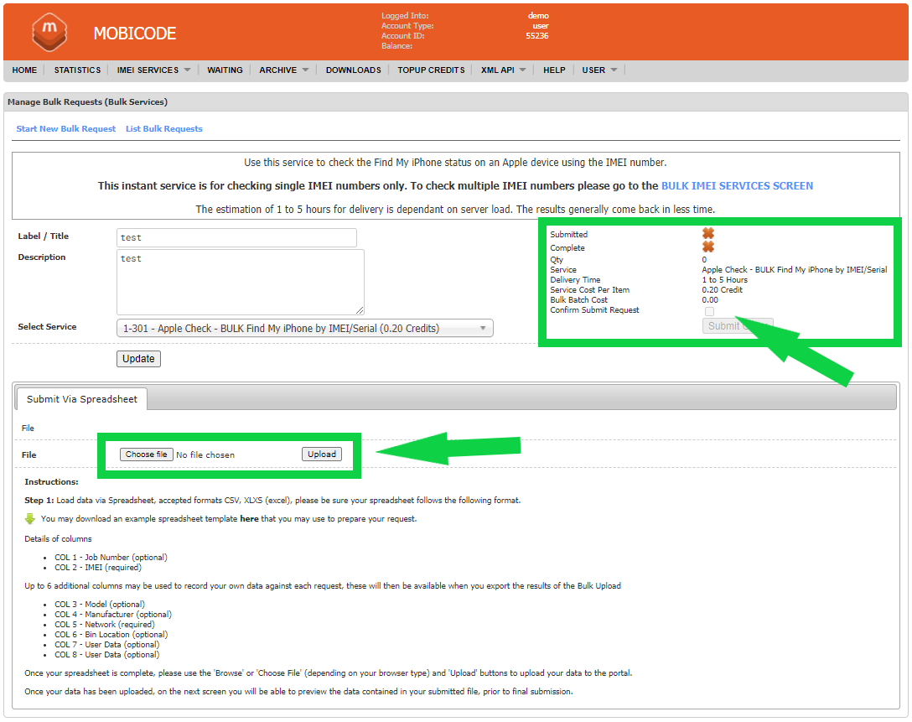Open the List Bulk Requests link
The height and width of the screenshot is (722, 912).
pos(164,128)
